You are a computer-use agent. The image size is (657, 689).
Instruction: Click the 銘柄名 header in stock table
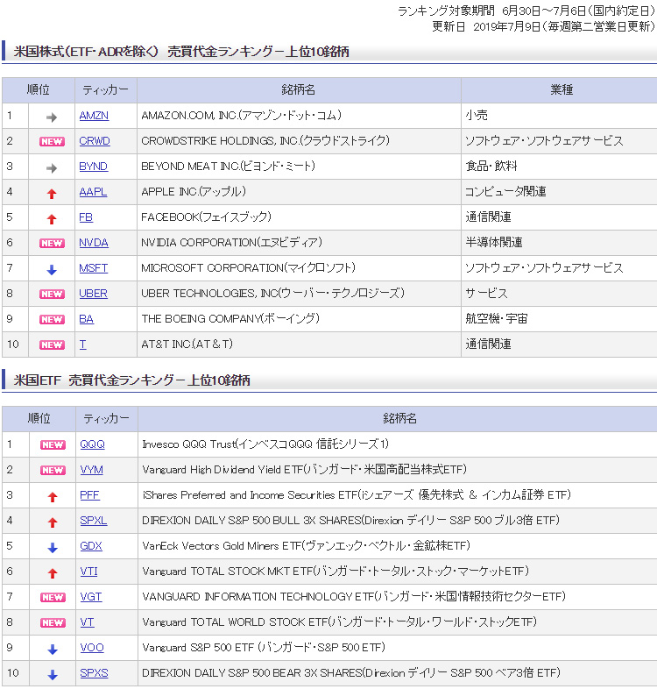click(299, 90)
